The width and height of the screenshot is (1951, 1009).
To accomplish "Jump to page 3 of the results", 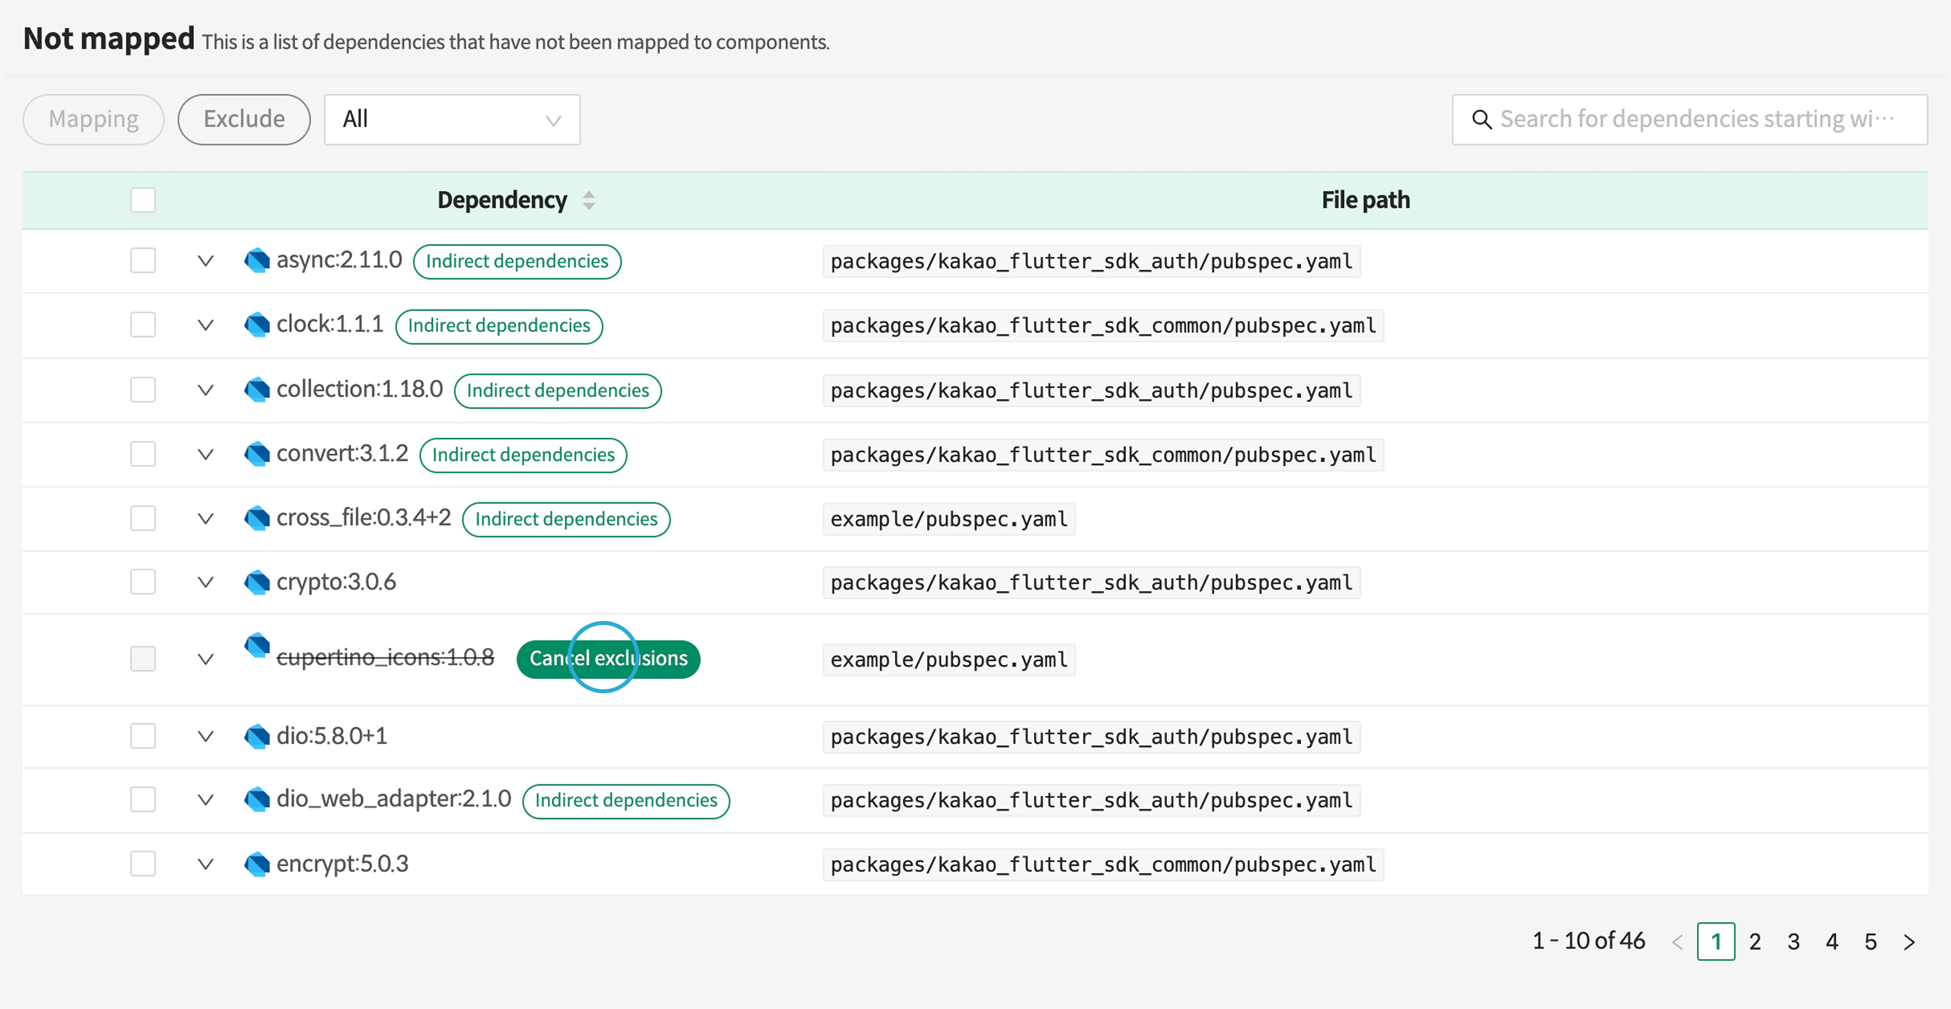I will [x=1793, y=942].
